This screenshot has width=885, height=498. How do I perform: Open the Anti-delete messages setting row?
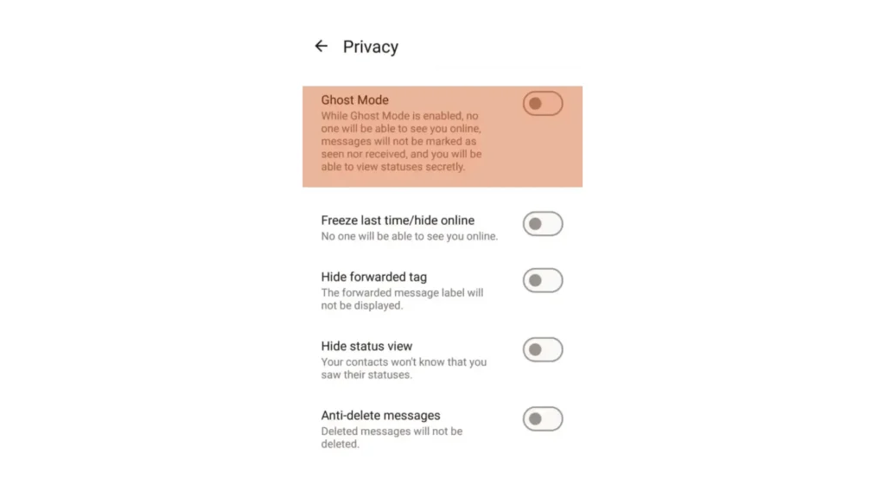(380, 415)
